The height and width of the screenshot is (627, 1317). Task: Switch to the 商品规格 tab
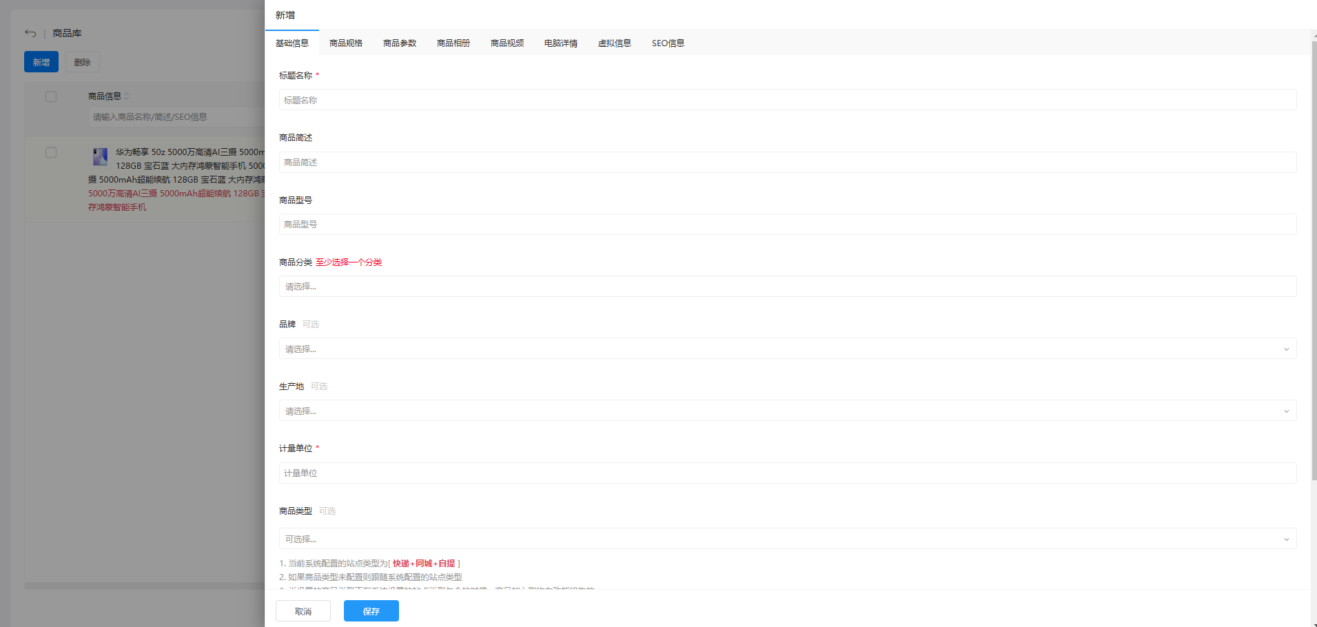click(x=346, y=43)
